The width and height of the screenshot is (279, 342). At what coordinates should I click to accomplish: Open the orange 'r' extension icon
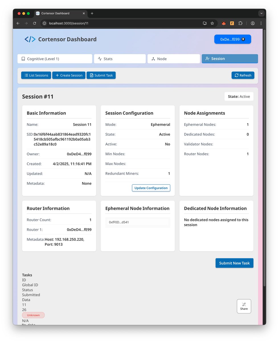coord(232,23)
